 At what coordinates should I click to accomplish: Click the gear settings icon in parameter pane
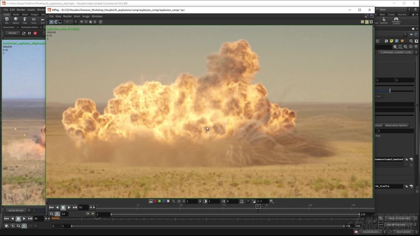pos(395,47)
